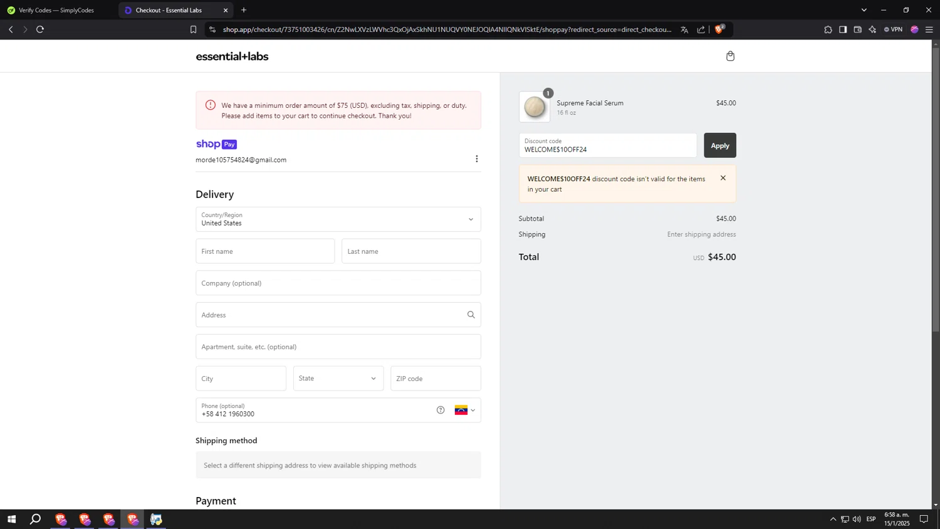
Task: Open the volume control in tray
Action: click(x=857, y=519)
